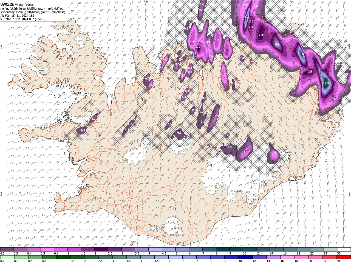Click the 4.2 value label on map
351x263 pixels.
277,44
